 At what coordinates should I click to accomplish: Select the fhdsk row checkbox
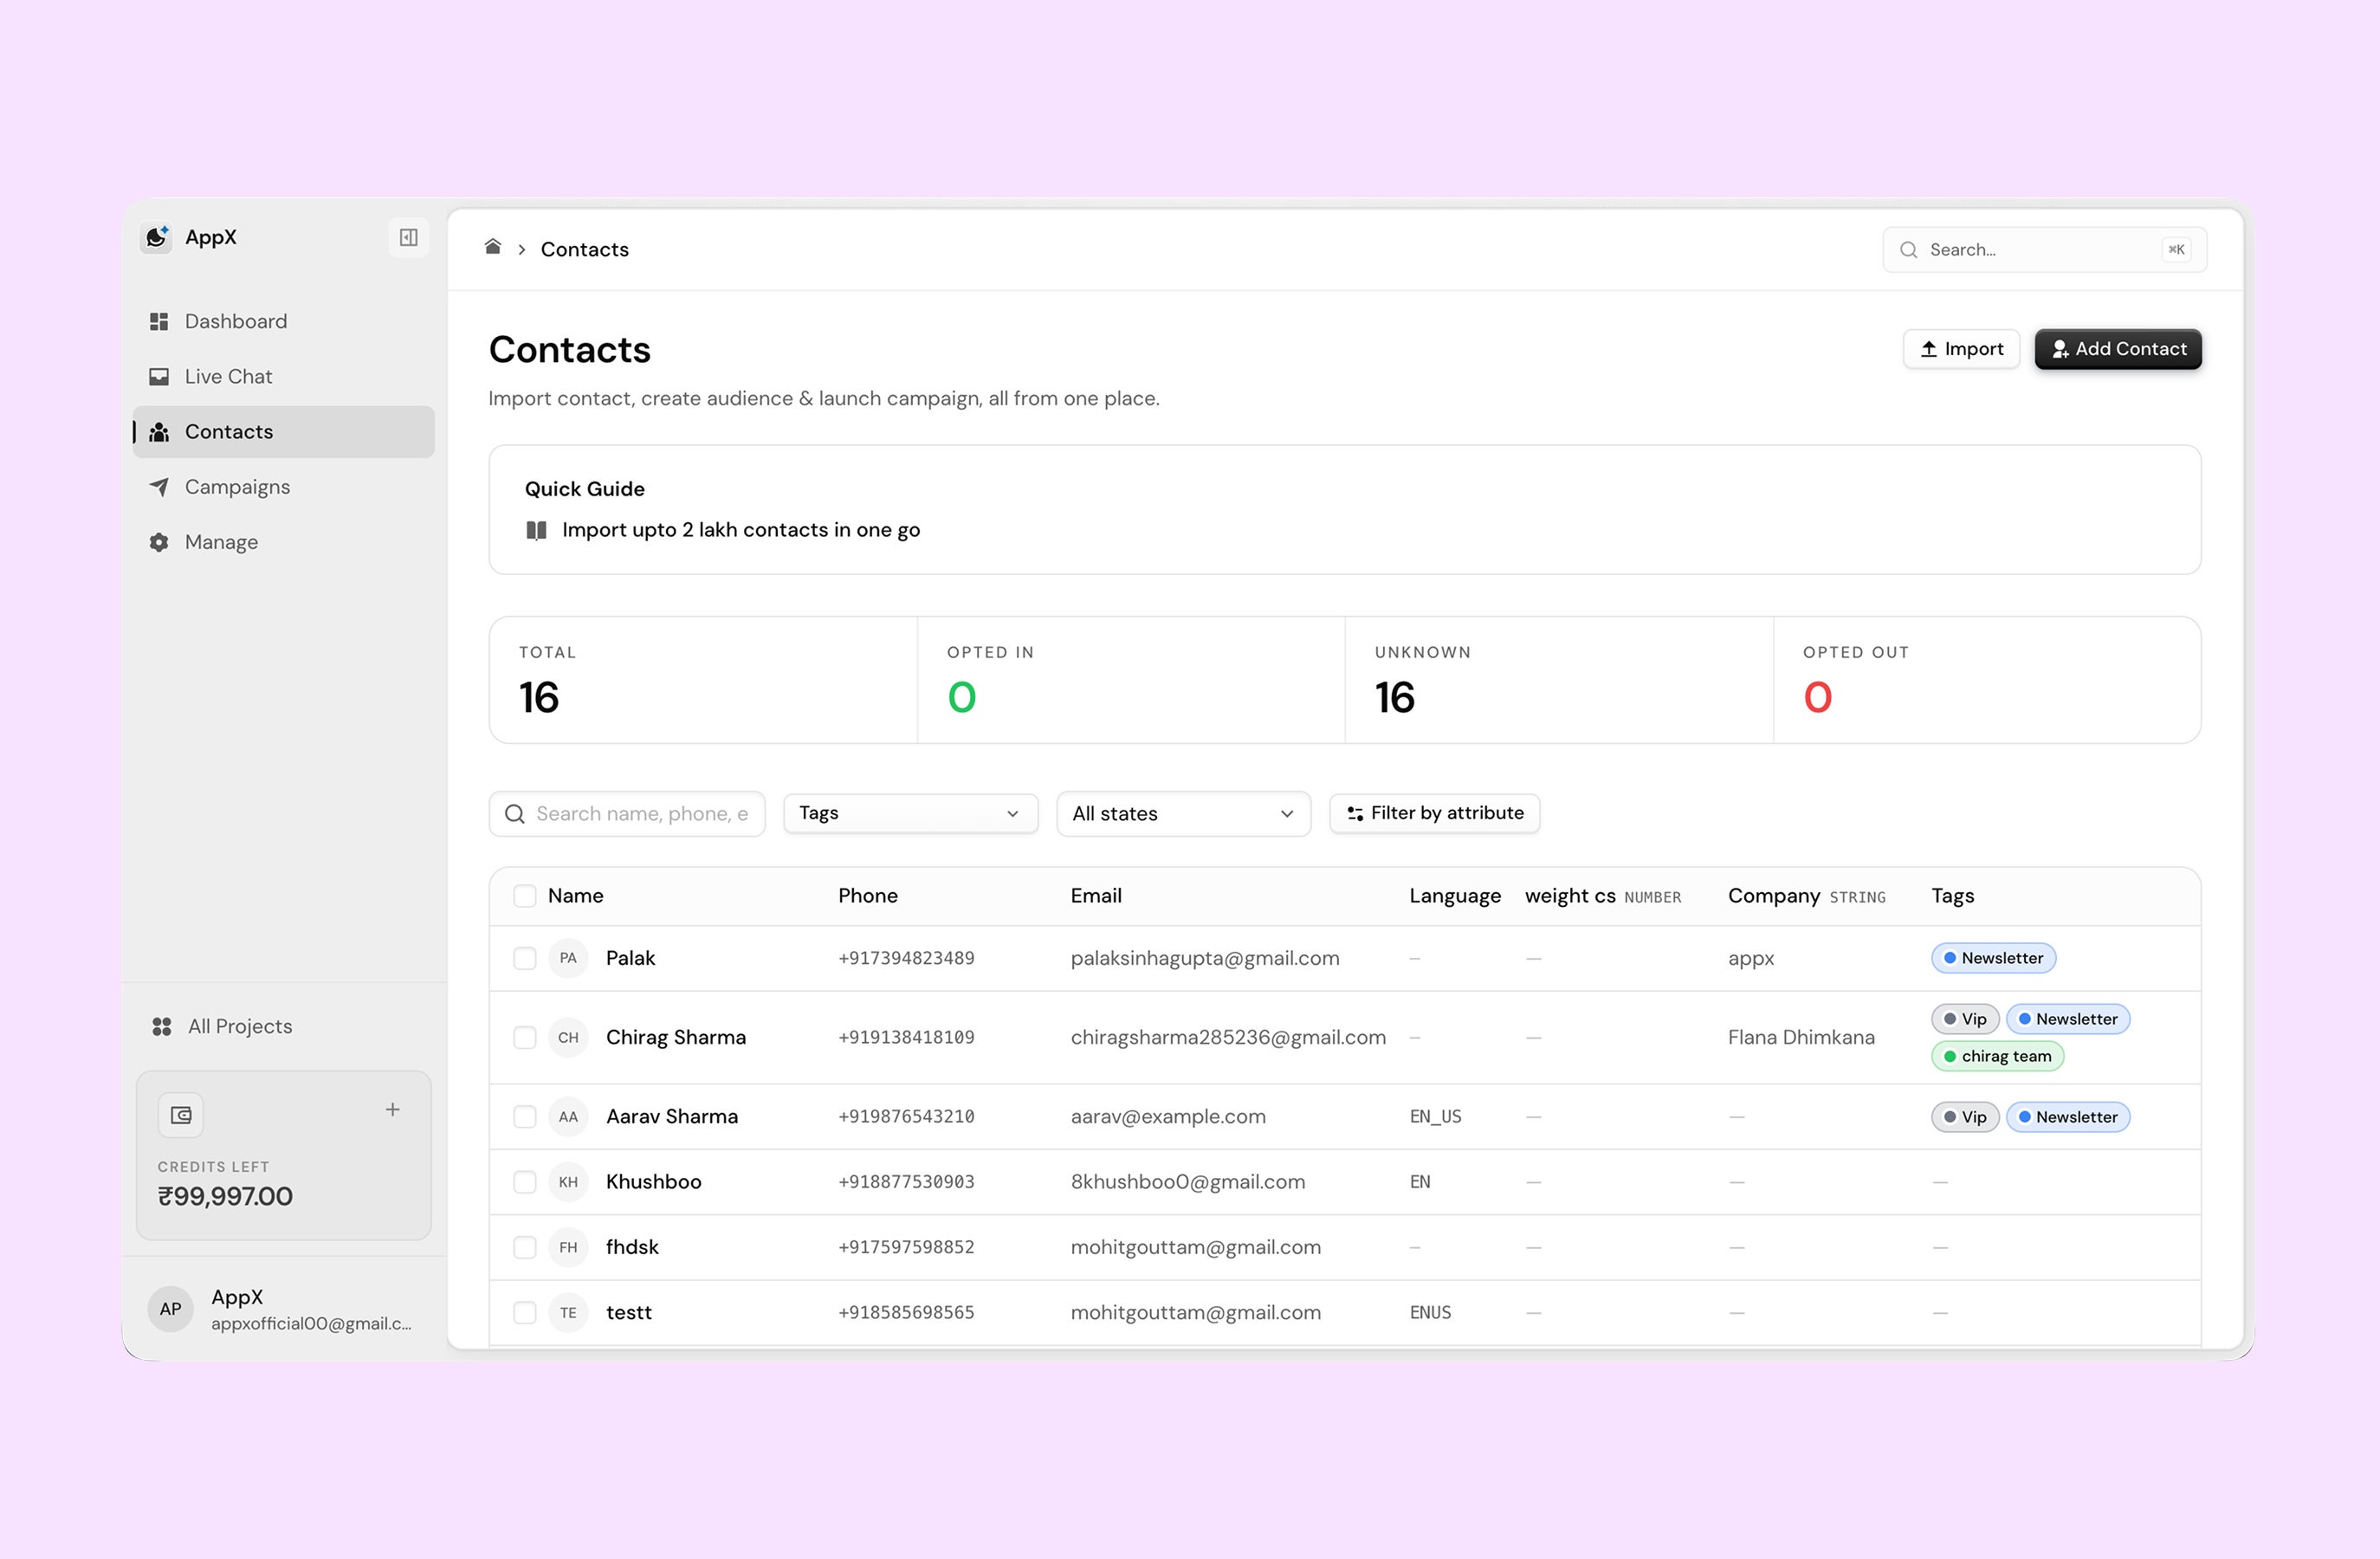[525, 1247]
